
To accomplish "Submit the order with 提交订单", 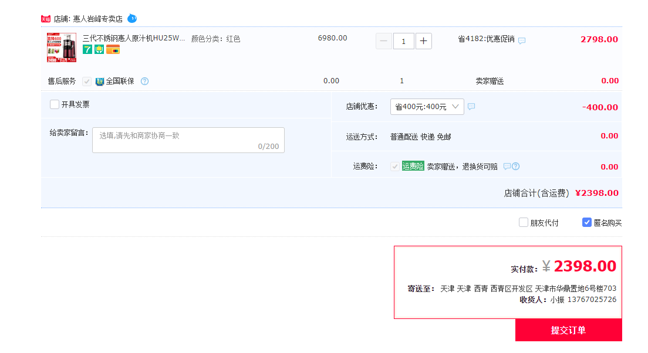I will pos(568,330).
